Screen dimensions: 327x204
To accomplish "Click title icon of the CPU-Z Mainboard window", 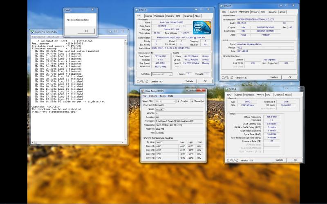I will [222, 6].
